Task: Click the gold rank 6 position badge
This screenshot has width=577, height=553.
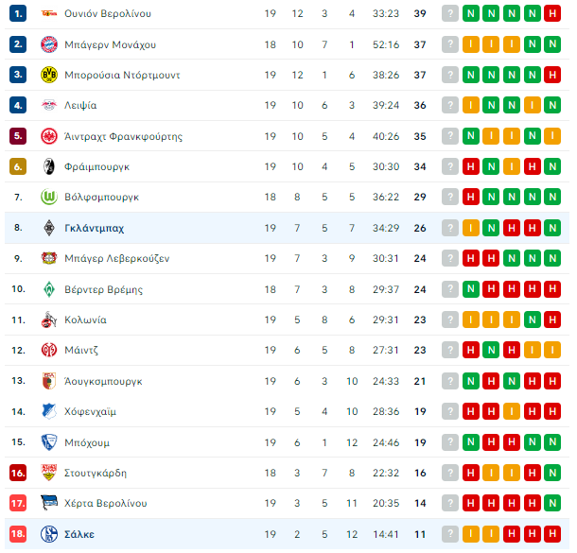Action: 18,167
